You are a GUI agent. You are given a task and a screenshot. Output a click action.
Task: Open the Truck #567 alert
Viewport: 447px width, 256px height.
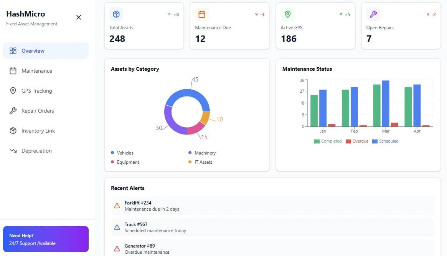pos(273,227)
